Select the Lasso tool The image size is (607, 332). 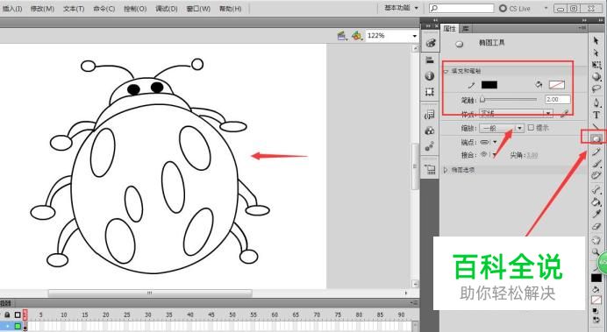click(596, 88)
